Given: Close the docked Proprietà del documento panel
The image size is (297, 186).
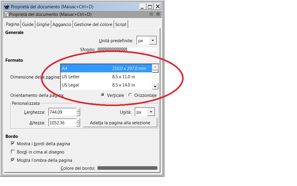Looking at the screenshot, I should coord(158,14).
